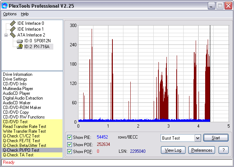Click the PIE value 54452
Viewport: 234px width, 167px height.
coord(102,137)
